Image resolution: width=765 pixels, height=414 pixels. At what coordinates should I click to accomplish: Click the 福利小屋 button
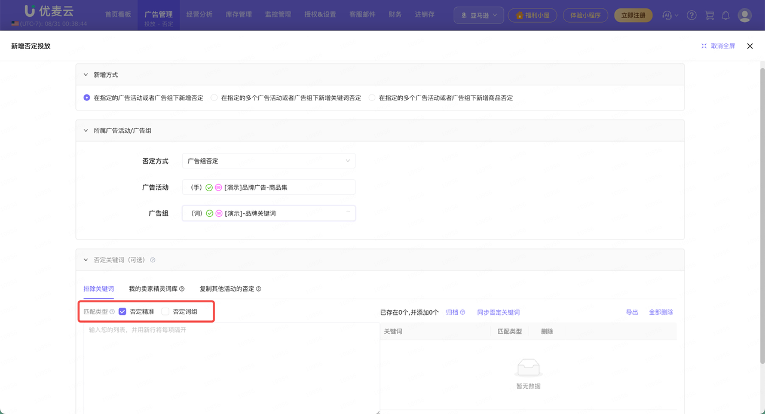point(533,15)
